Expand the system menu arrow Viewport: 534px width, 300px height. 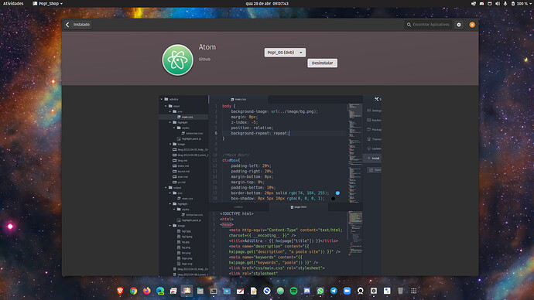pos(531,3)
